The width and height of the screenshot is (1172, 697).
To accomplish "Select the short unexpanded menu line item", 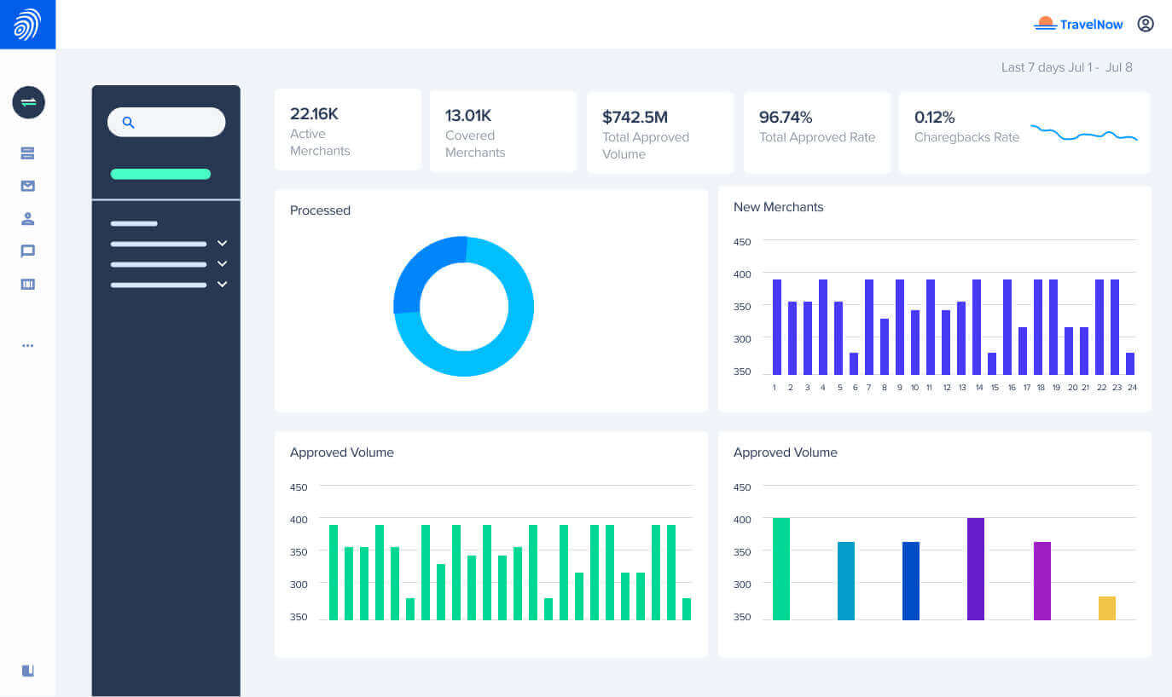I will (x=134, y=223).
